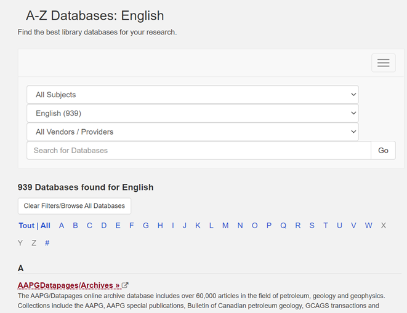Expand the All Subjects dropdown

(x=192, y=95)
